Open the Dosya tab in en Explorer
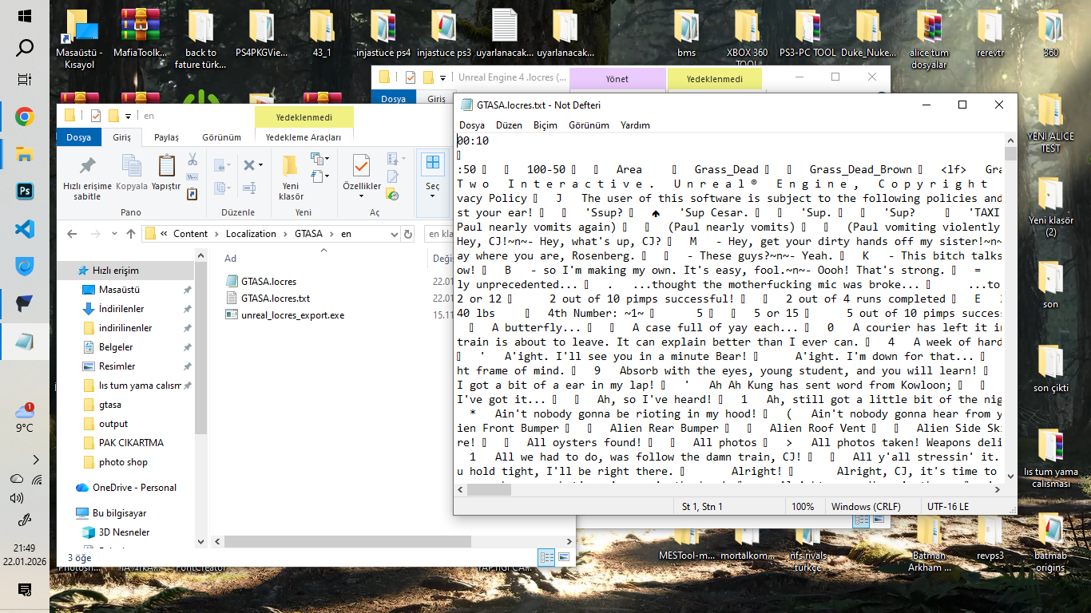This screenshot has width=1091, height=613. coord(78,137)
